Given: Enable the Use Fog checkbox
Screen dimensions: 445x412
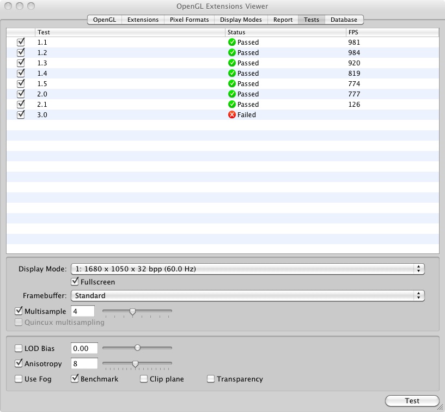Looking at the screenshot, I should coord(19,379).
